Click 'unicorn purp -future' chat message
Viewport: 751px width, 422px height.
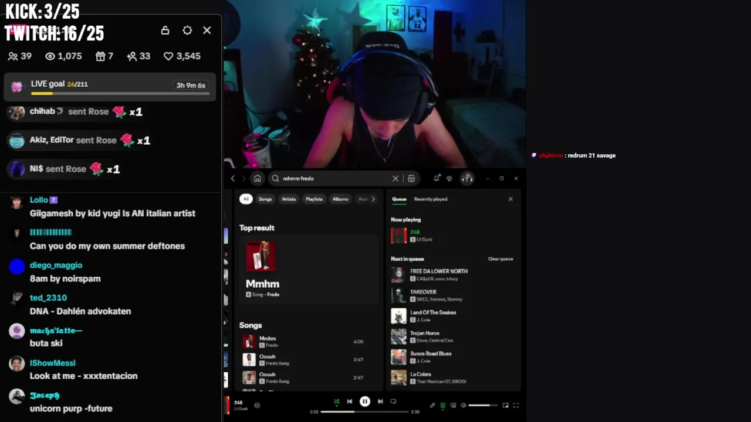(71, 409)
